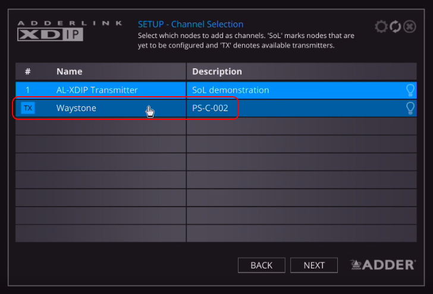This screenshot has width=433, height=294.
Task: Click channel number 1 in the first row
Action: (27, 90)
